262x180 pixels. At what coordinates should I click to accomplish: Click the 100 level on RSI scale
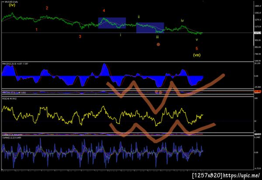[256, 98]
